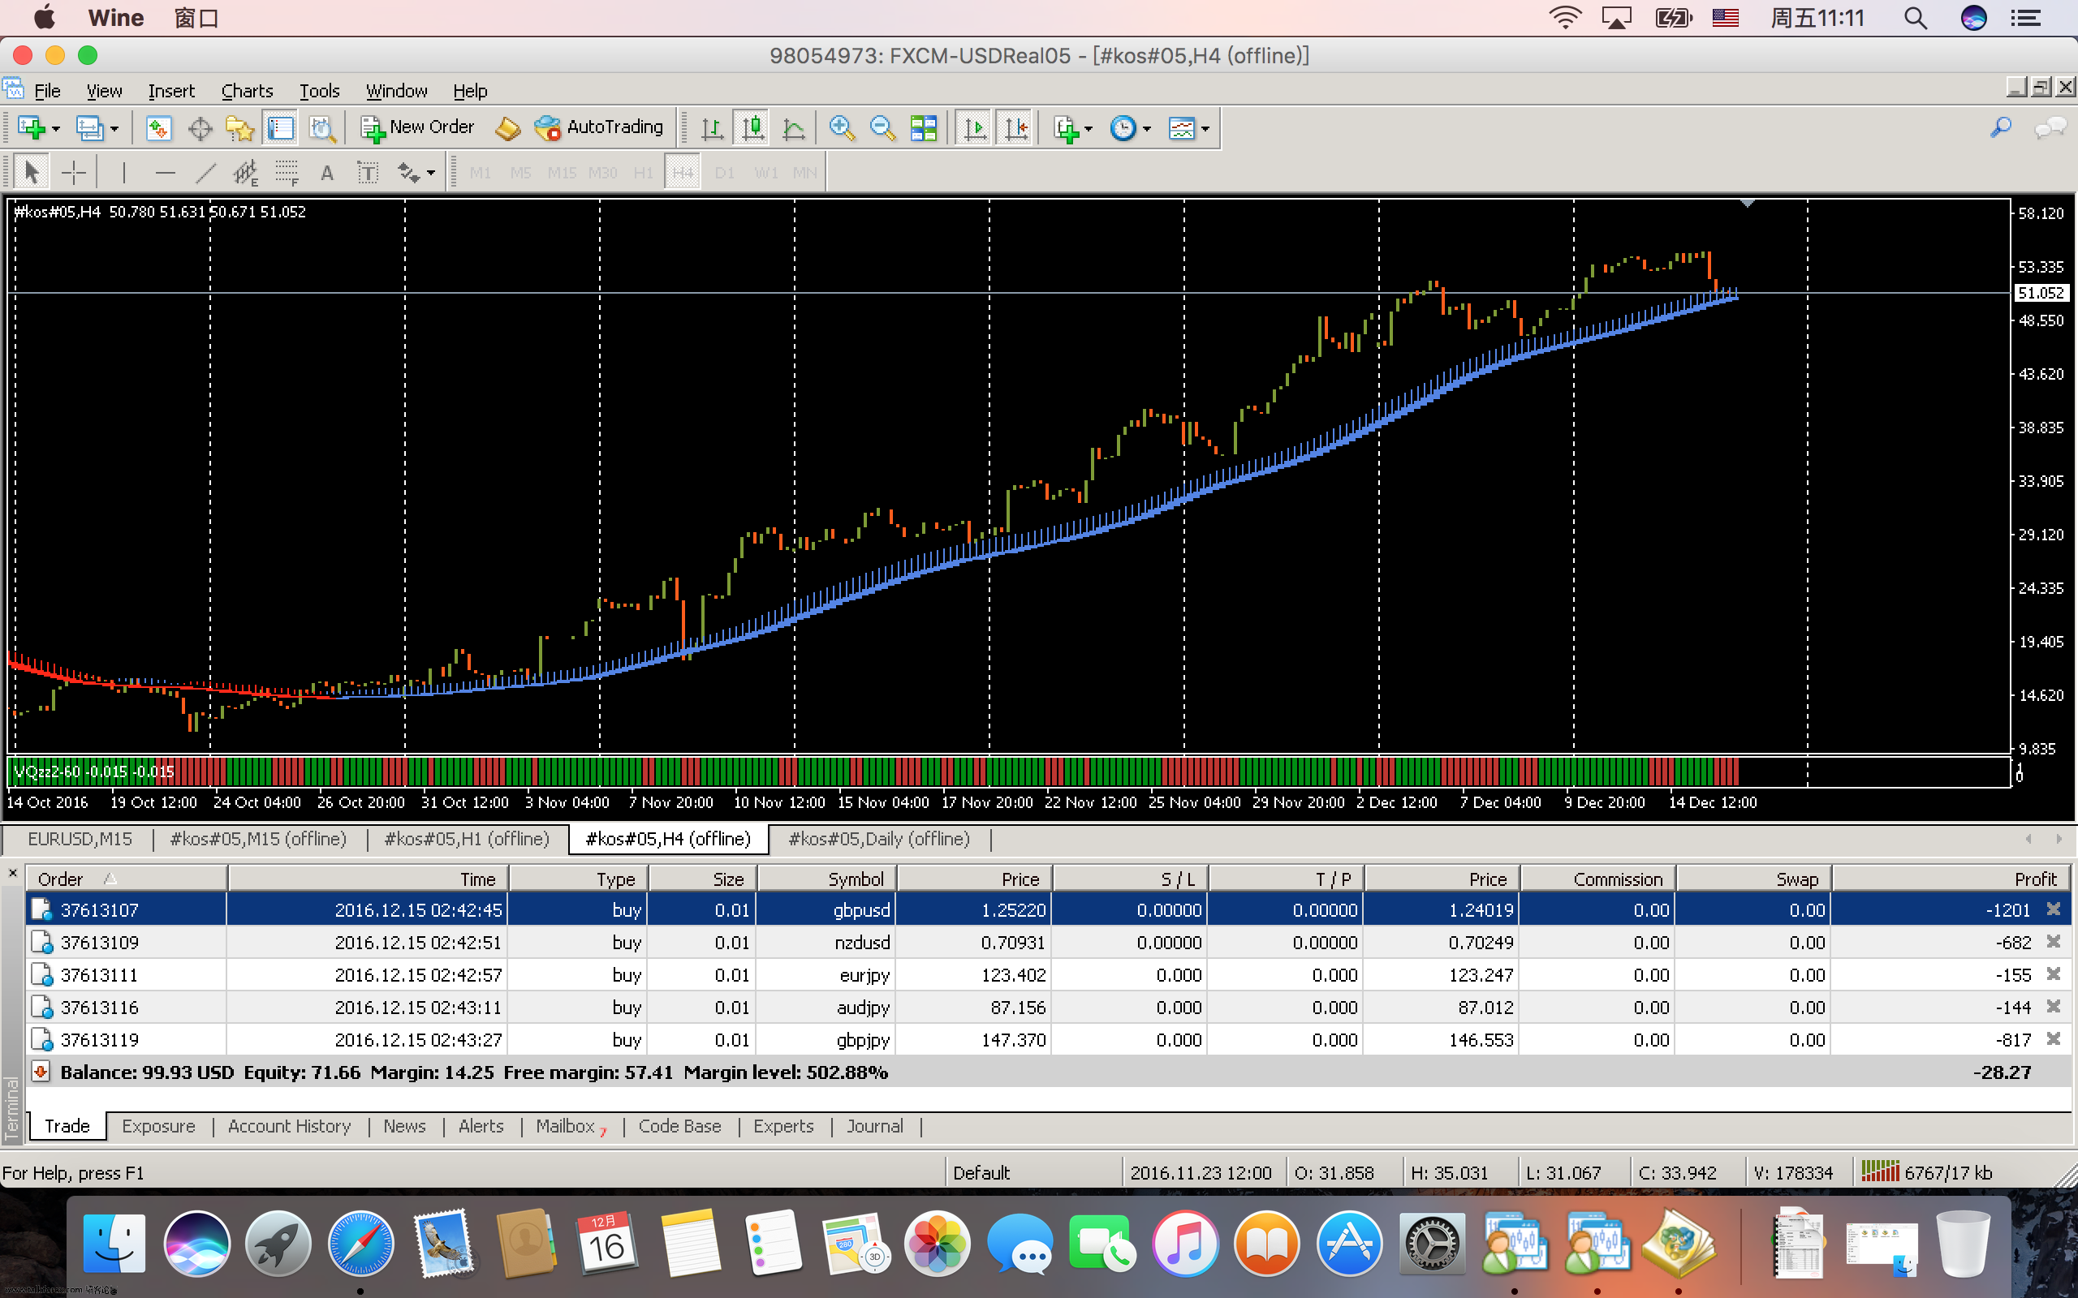2078x1298 pixels.
Task: Close the gbpusd order 37613107
Action: (x=2054, y=909)
